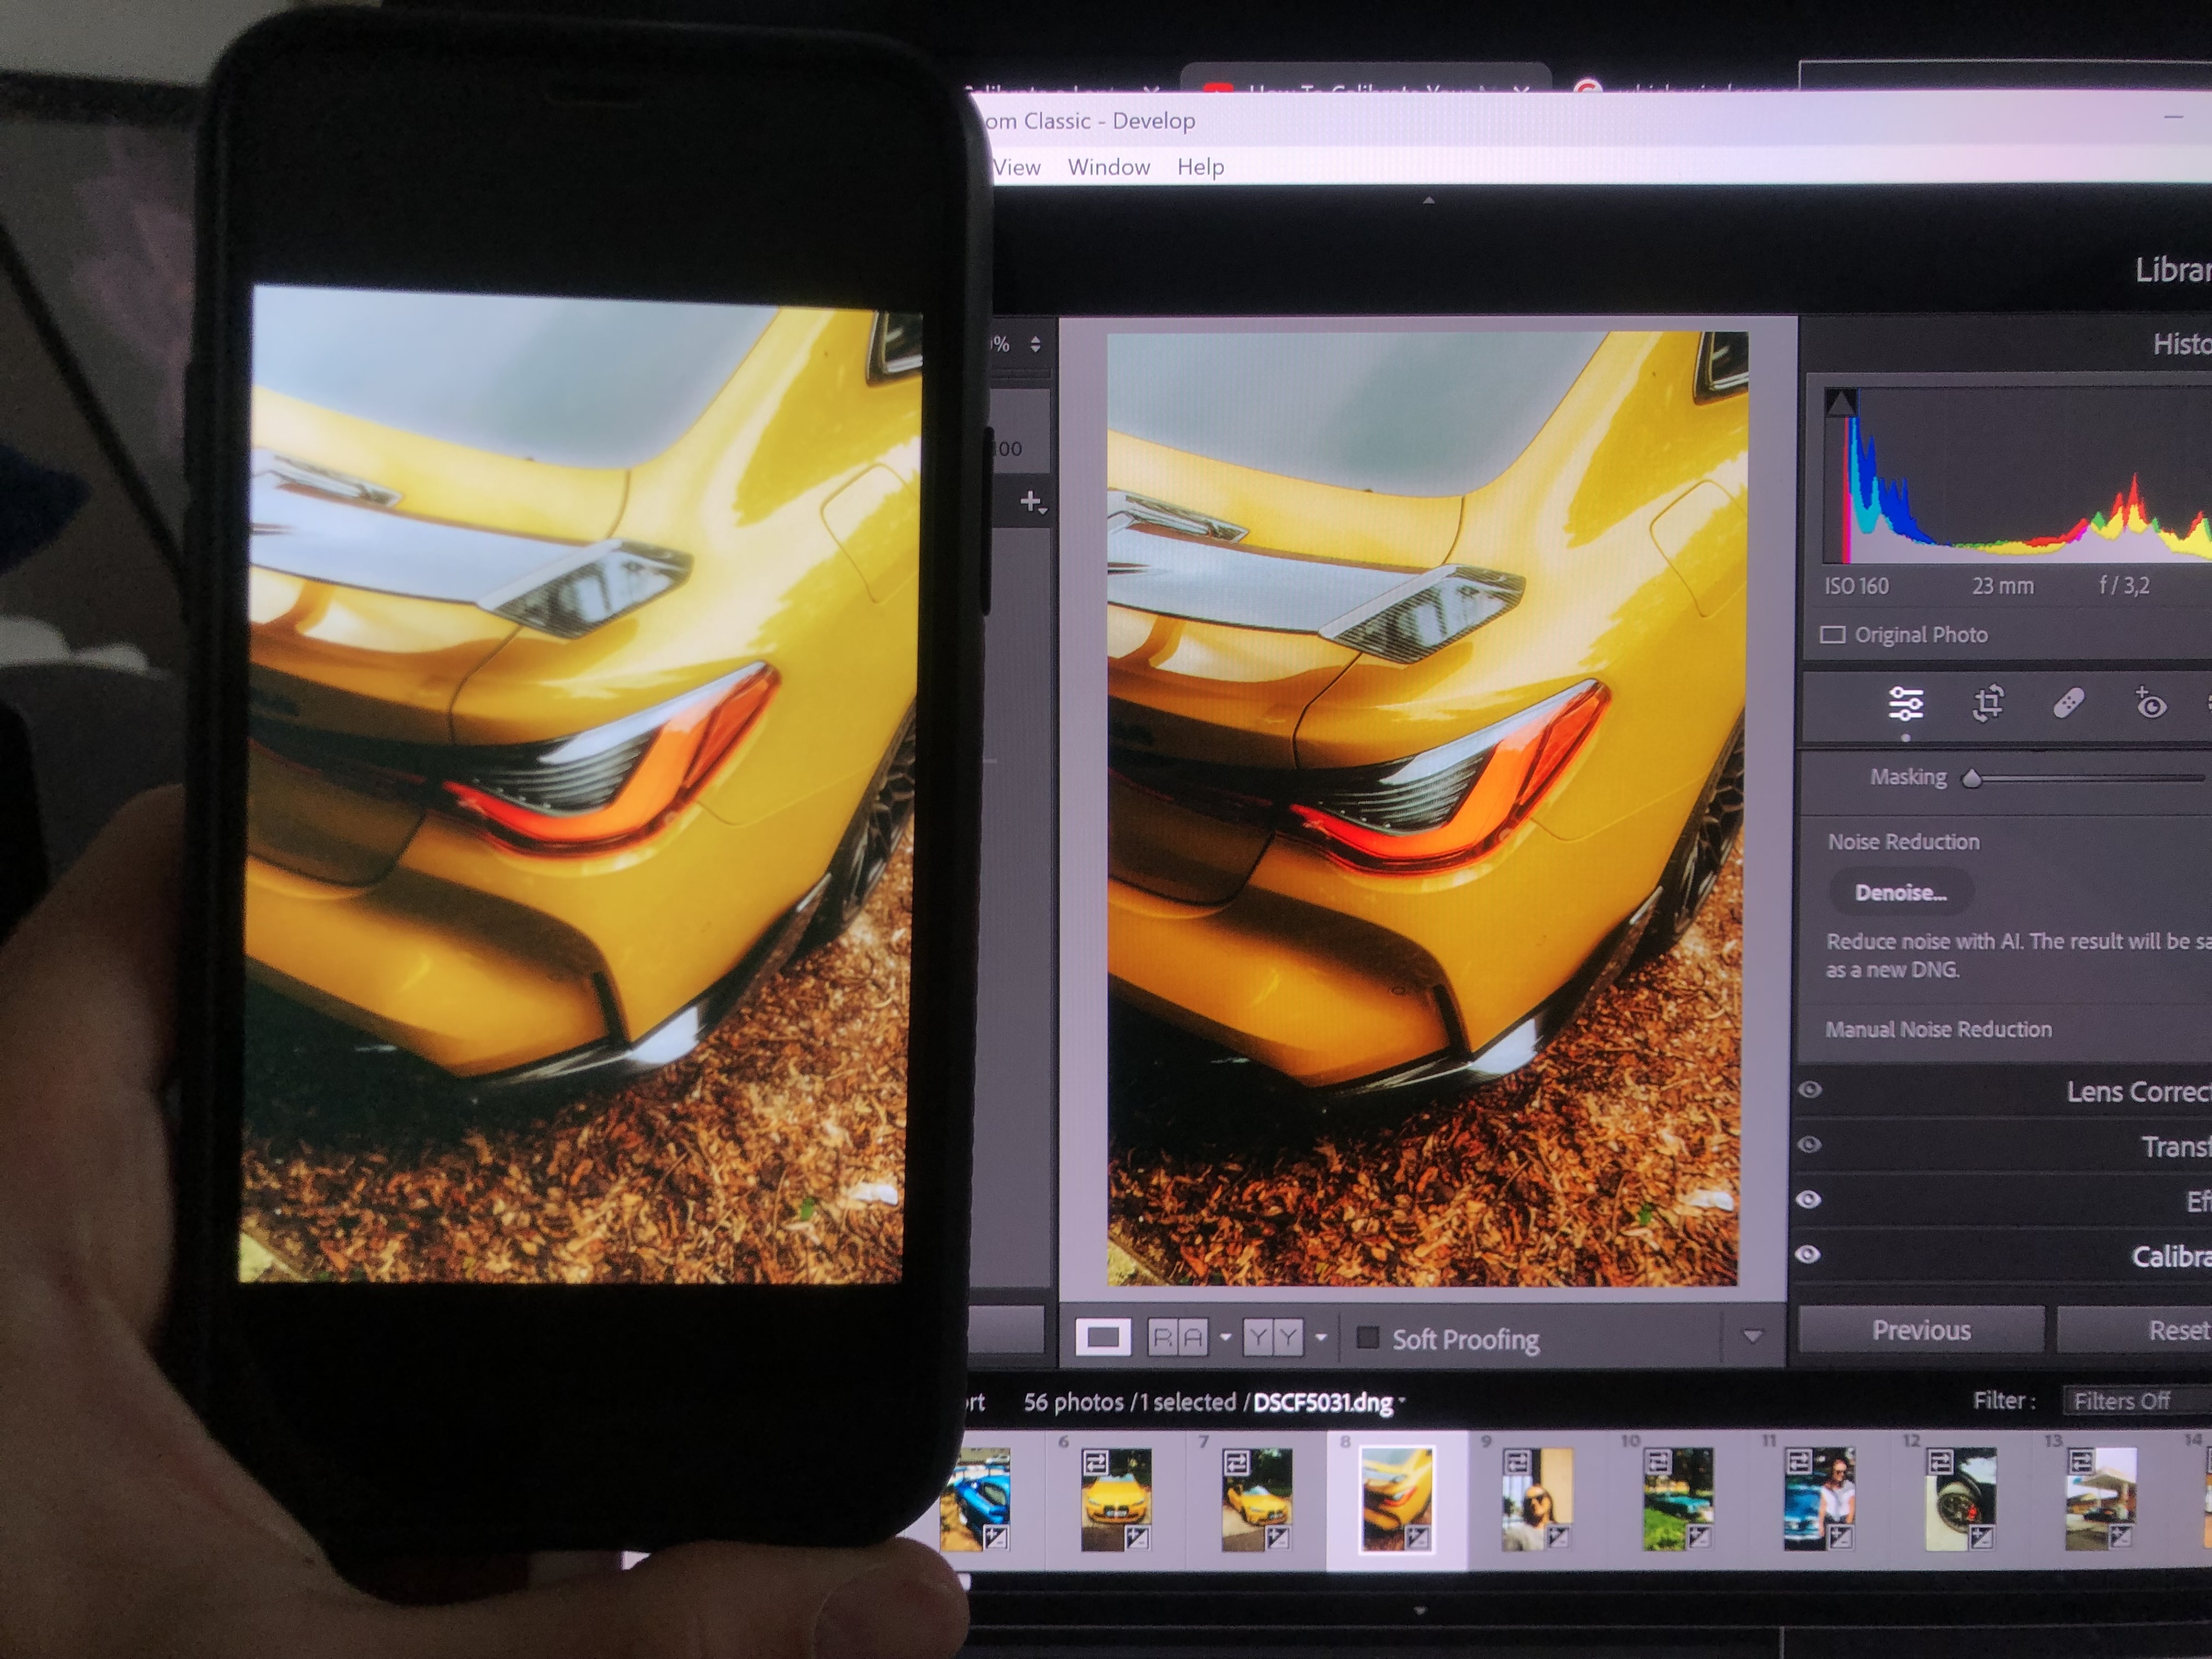Image resolution: width=2212 pixels, height=1659 pixels.
Task: Toggle Lens Corrections panel eye switch
Action: [x=1810, y=1090]
